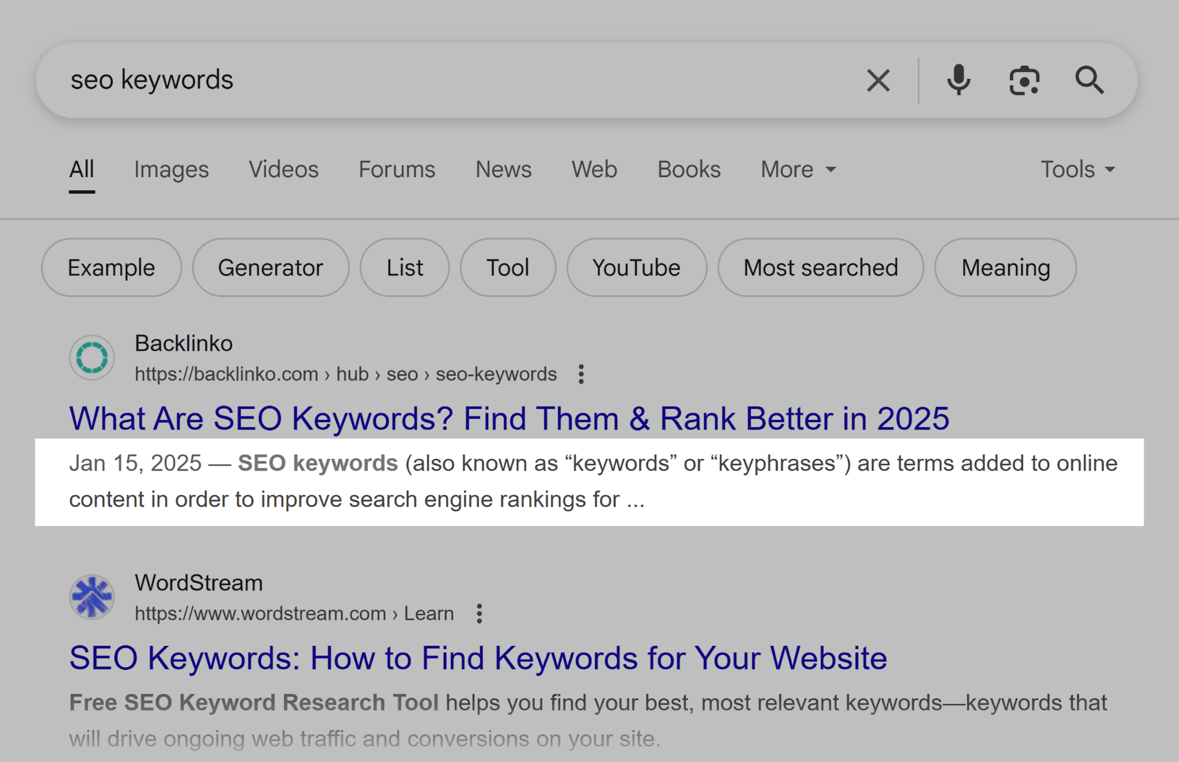Viewport: 1179px width, 762px height.
Task: Select the Most searched filter chip
Action: [820, 267]
